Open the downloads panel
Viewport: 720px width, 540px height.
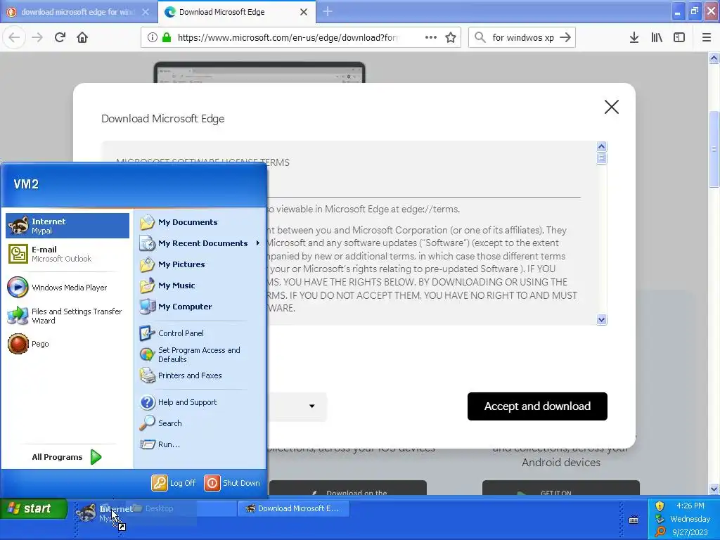634,38
